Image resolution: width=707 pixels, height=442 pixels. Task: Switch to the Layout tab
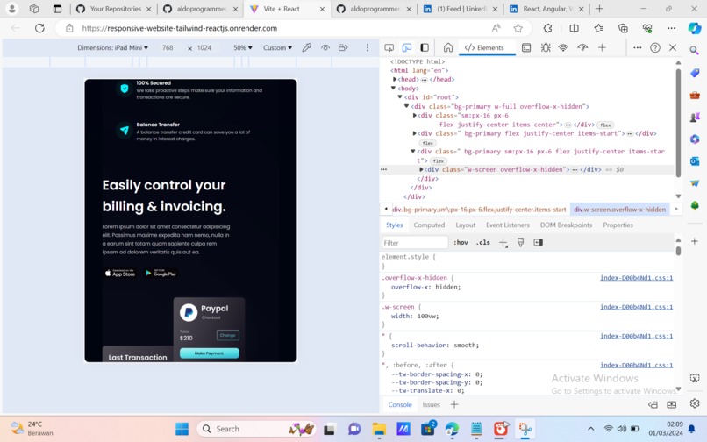pos(465,225)
